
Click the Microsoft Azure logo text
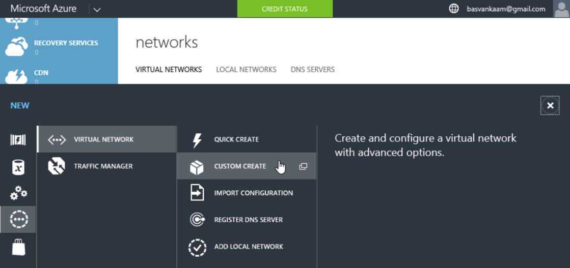[x=43, y=9]
